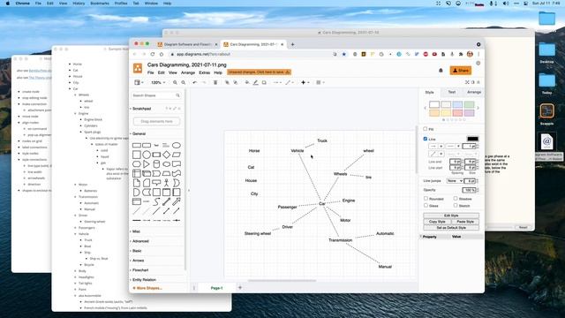Enable the Shadow checkbox
The height and width of the screenshot is (318, 565).
coord(456,199)
